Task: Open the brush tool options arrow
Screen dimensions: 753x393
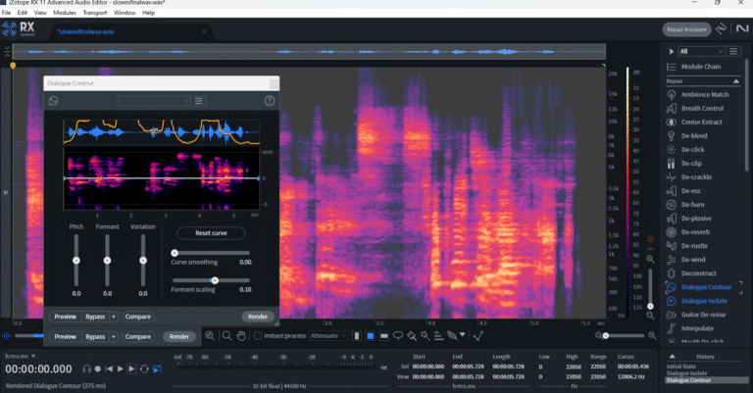Action: pos(462,334)
